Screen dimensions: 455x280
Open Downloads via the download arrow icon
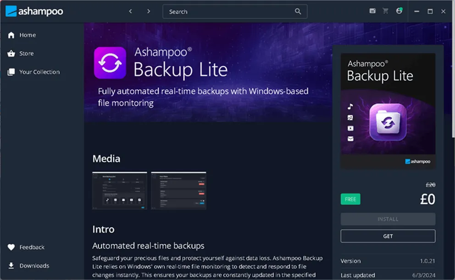[11, 266]
